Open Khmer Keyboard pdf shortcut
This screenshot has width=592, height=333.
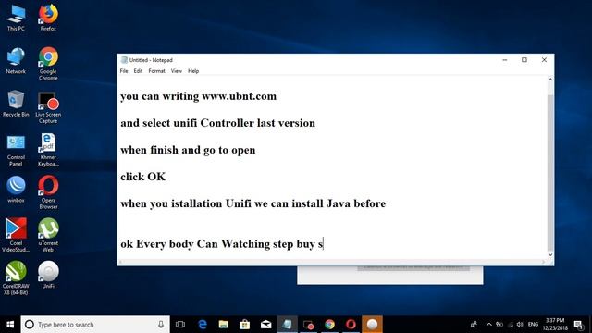tap(48, 150)
